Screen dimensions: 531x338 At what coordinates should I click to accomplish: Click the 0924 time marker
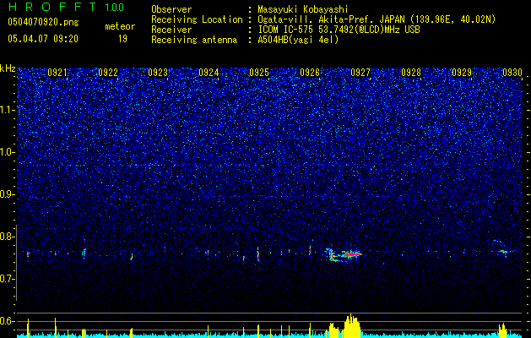209,72
